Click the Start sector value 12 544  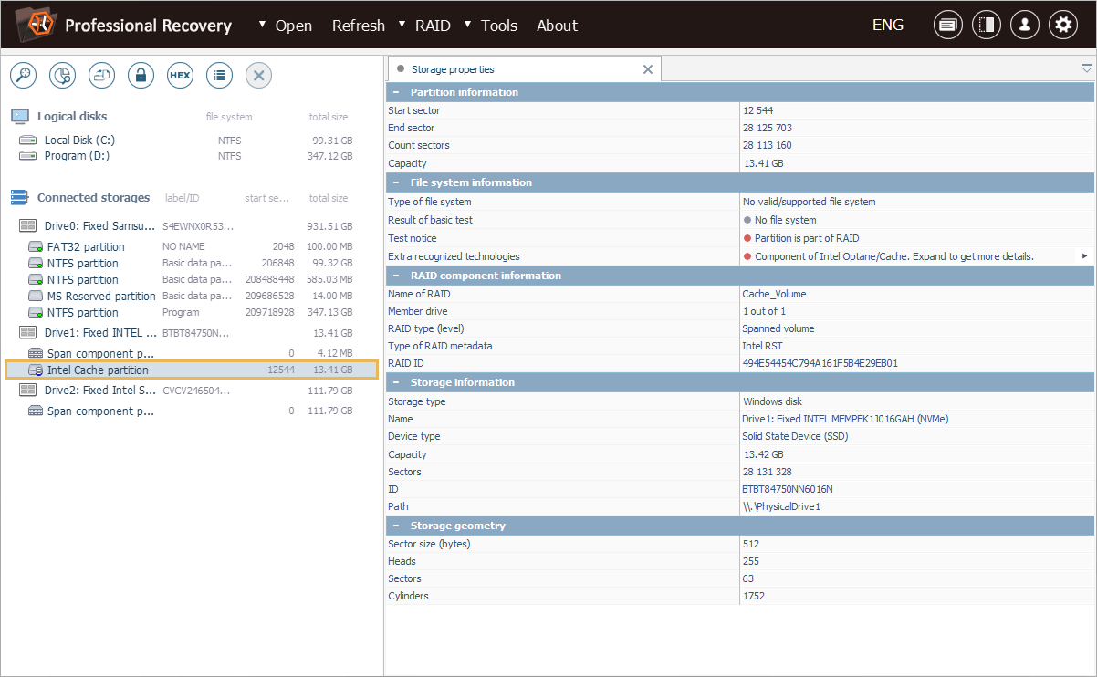(x=757, y=110)
